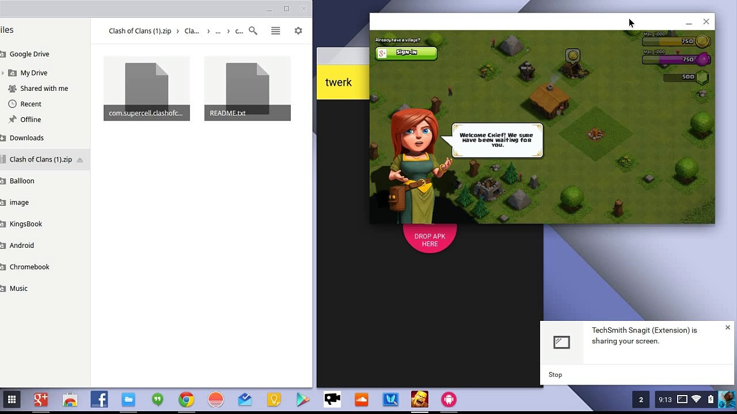Image resolution: width=737 pixels, height=414 pixels.
Task: Open the Chrome Web Store shelf icon
Action: click(70, 399)
